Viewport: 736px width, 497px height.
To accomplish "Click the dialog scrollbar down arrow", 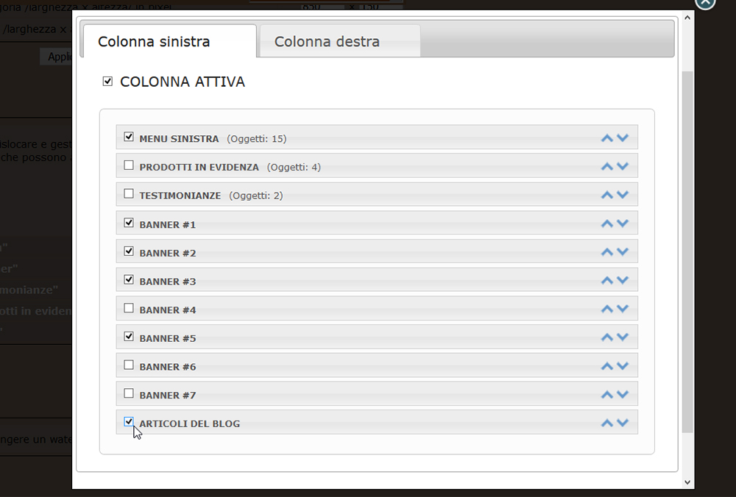I will pos(687,482).
